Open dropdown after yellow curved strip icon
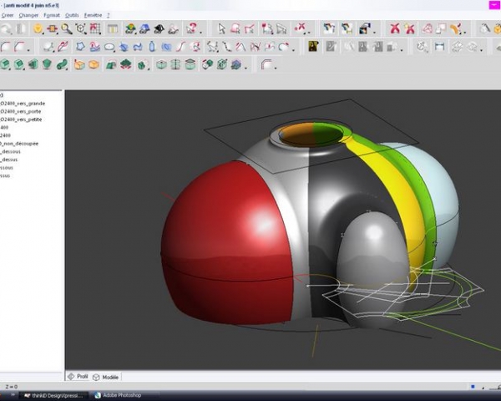The width and height of the screenshot is (501, 401). coord(465,33)
